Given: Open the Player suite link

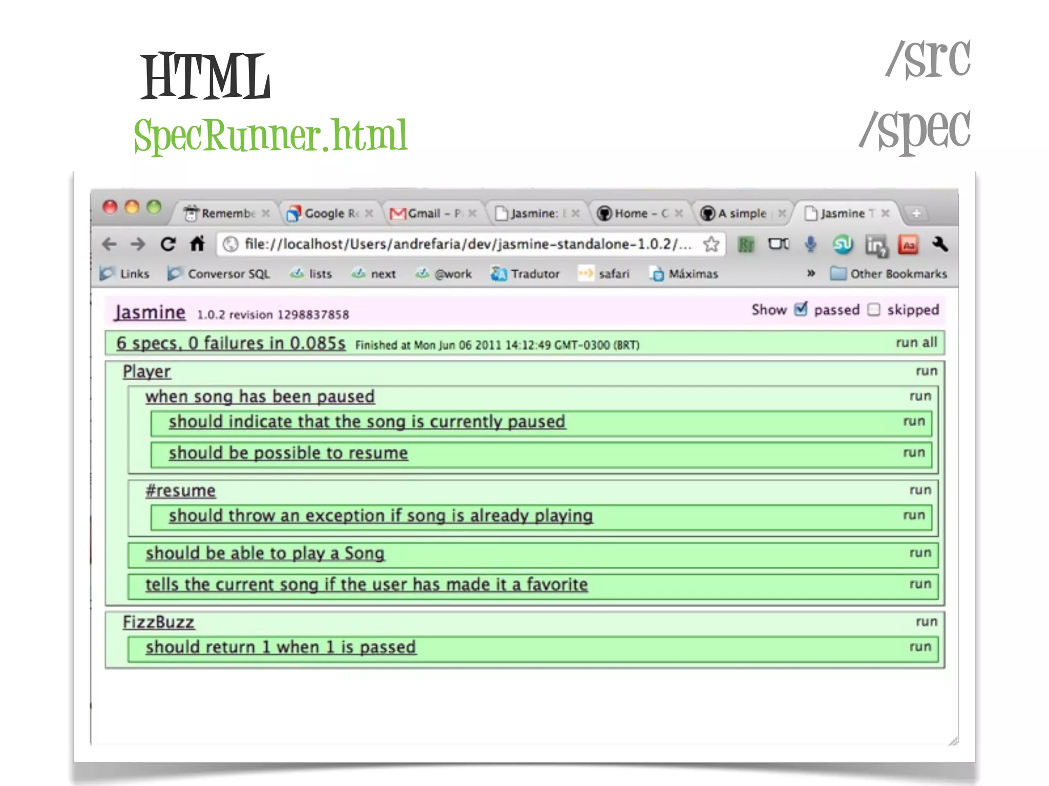Looking at the screenshot, I should click(x=147, y=372).
